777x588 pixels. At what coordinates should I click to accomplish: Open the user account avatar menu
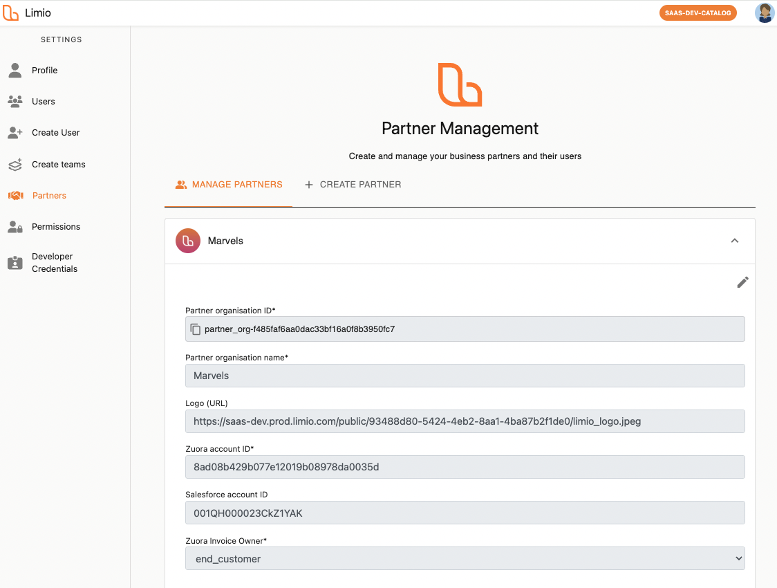pyautogui.click(x=764, y=12)
